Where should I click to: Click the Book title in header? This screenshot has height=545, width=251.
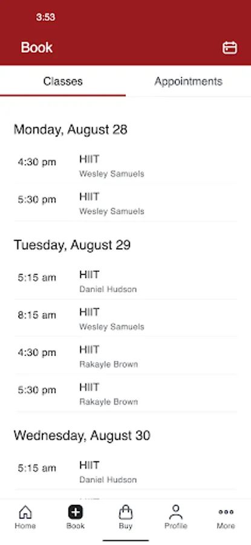pyautogui.click(x=36, y=48)
